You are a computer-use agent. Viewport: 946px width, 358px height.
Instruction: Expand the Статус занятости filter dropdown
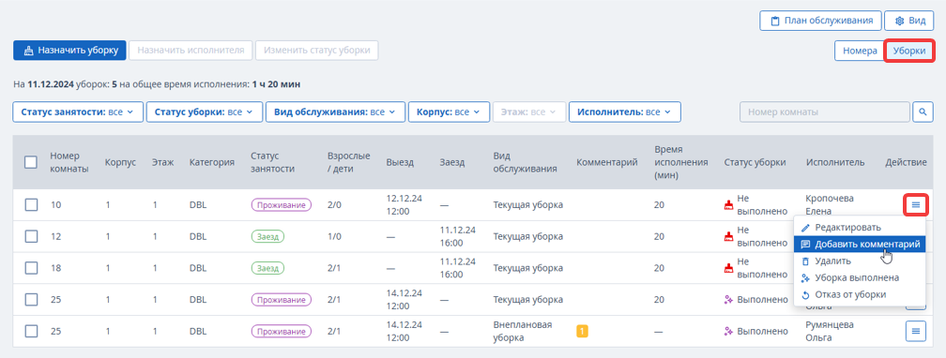pyautogui.click(x=77, y=112)
